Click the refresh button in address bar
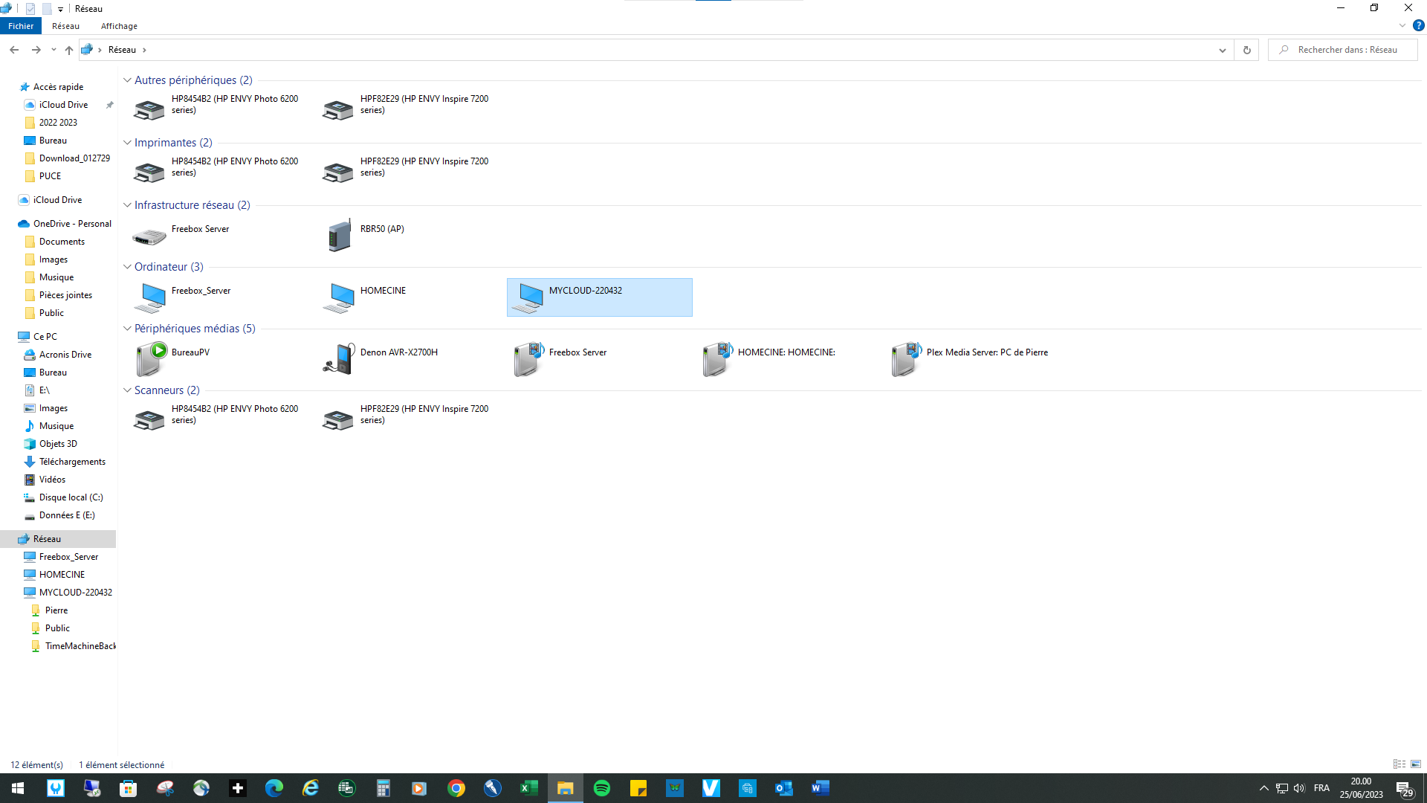The width and height of the screenshot is (1427, 803). pos(1247,50)
